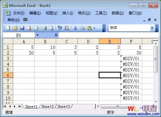Select cell A2 containing 20

[24, 53]
